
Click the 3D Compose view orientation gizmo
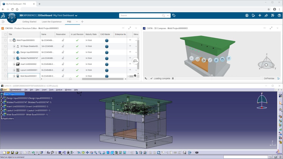266,62
